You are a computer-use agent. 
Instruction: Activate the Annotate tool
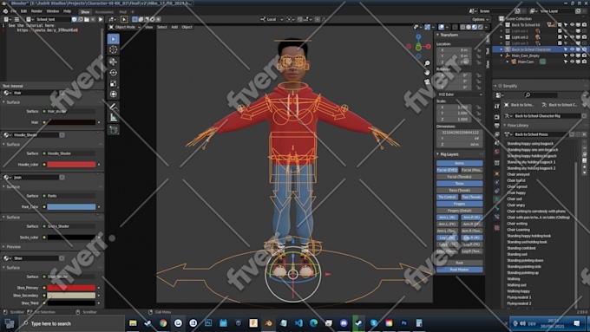[x=114, y=107]
